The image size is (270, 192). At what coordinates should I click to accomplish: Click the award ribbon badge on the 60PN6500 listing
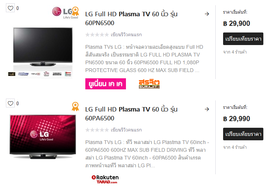pyautogui.click(x=75, y=11)
